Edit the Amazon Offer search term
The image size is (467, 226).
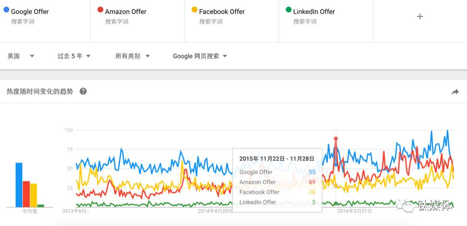[126, 12]
